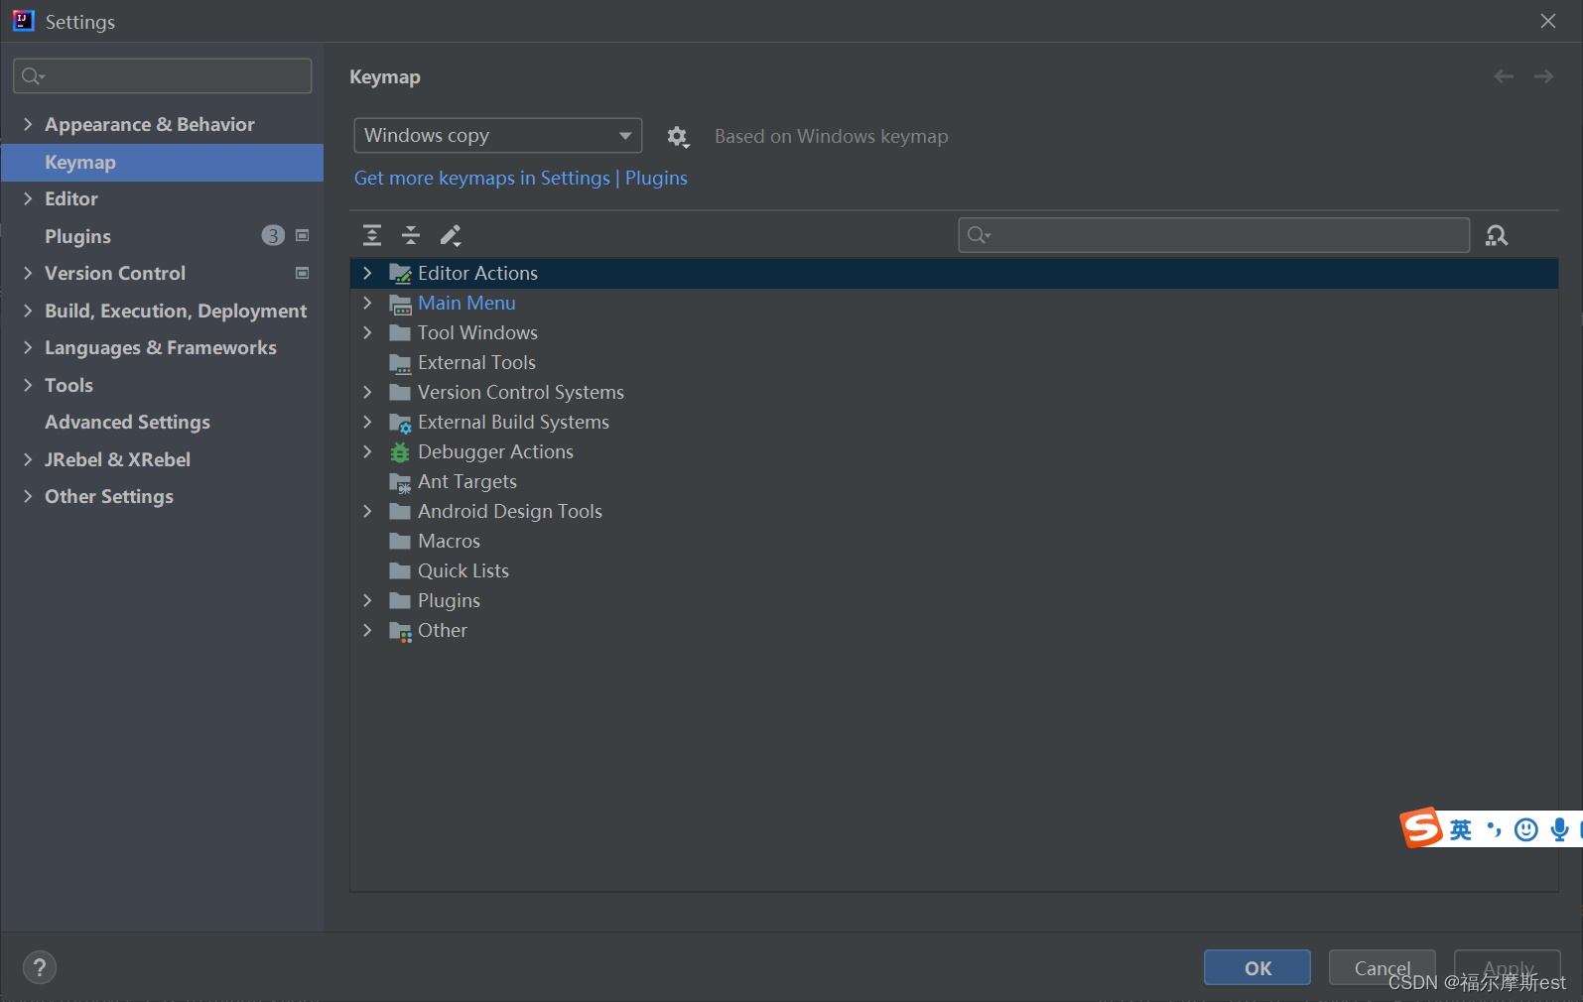Click the back navigation arrow
The height and width of the screenshot is (1002, 1583).
click(x=1504, y=76)
